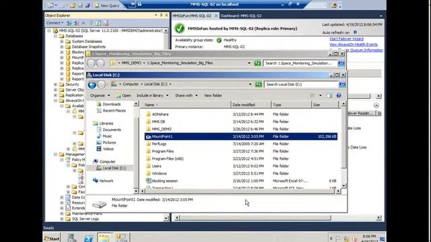This screenshot has height=242, width=431.
Task: Collapse the Databases node
Action: click(55, 36)
